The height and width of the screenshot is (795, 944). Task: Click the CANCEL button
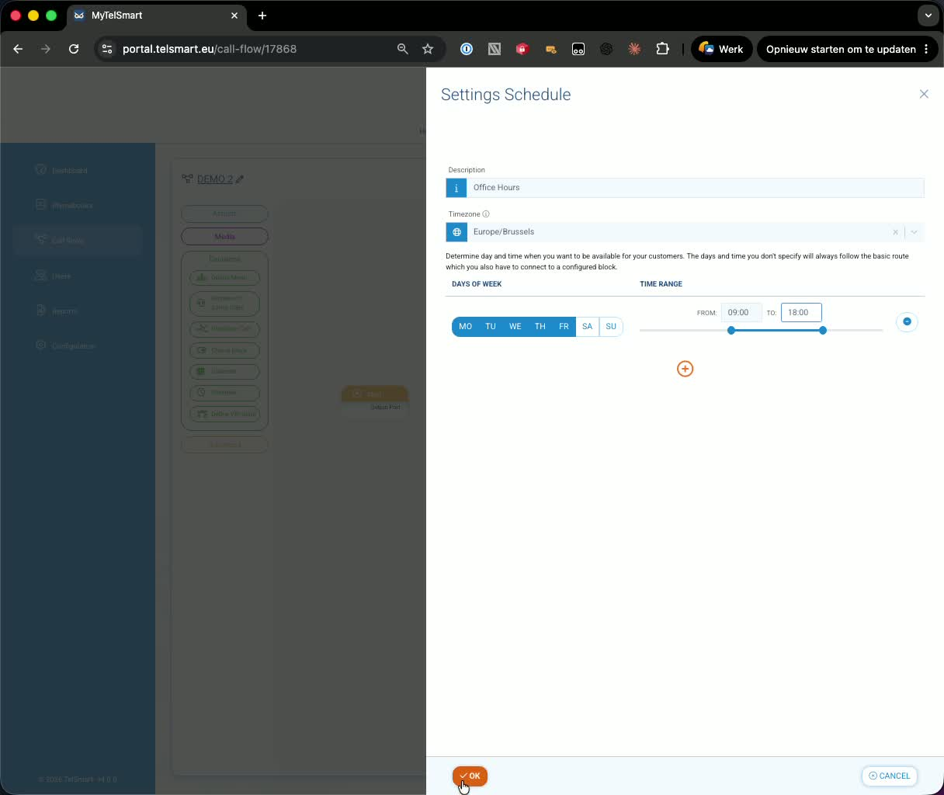coord(890,776)
